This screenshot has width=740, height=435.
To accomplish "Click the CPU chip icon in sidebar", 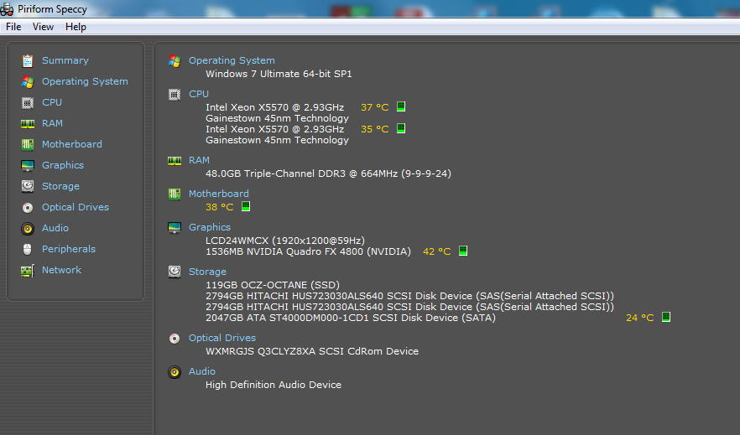I will (28, 103).
